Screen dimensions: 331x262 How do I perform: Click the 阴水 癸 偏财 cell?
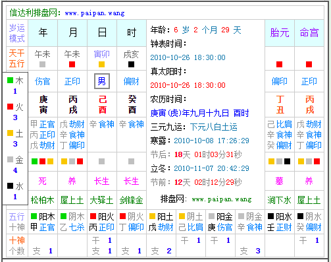[x=309, y=222]
